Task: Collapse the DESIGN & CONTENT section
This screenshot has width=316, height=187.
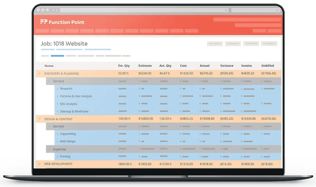Action: [x=40, y=119]
